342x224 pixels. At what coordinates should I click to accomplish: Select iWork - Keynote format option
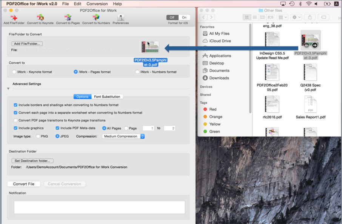(x=14, y=72)
